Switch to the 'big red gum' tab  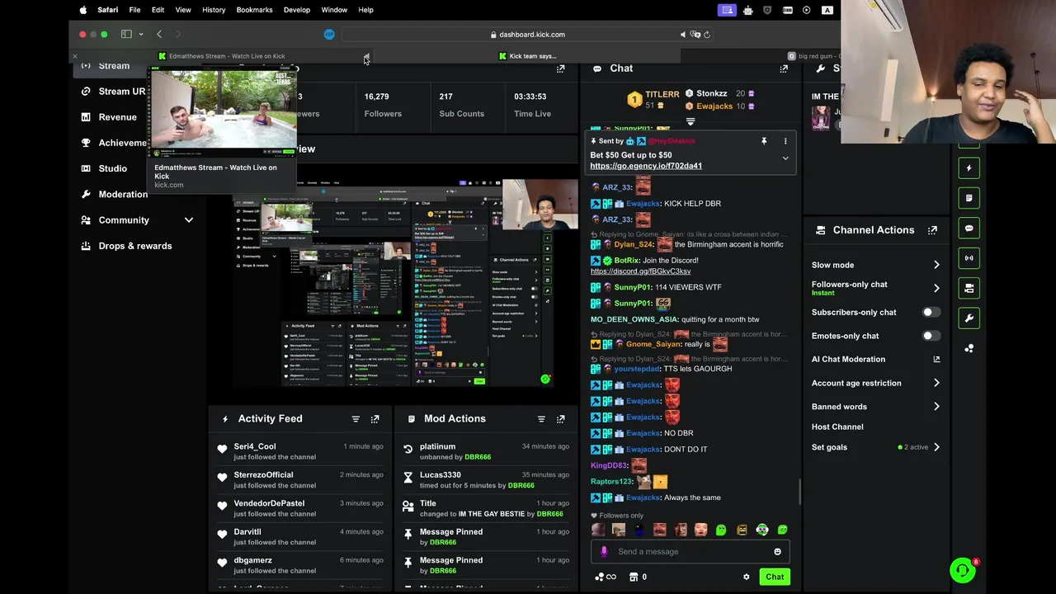(x=813, y=56)
